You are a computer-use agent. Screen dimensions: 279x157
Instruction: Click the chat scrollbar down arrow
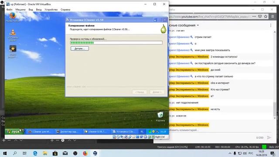(x=275, y=118)
